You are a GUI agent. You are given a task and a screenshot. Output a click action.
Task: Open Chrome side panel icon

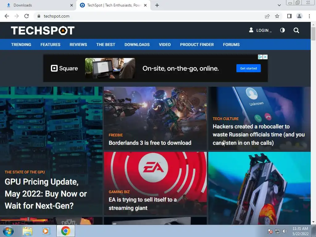click(289, 16)
